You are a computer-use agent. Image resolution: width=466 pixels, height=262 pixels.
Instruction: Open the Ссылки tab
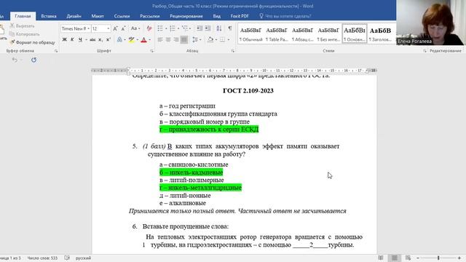[x=122, y=16]
